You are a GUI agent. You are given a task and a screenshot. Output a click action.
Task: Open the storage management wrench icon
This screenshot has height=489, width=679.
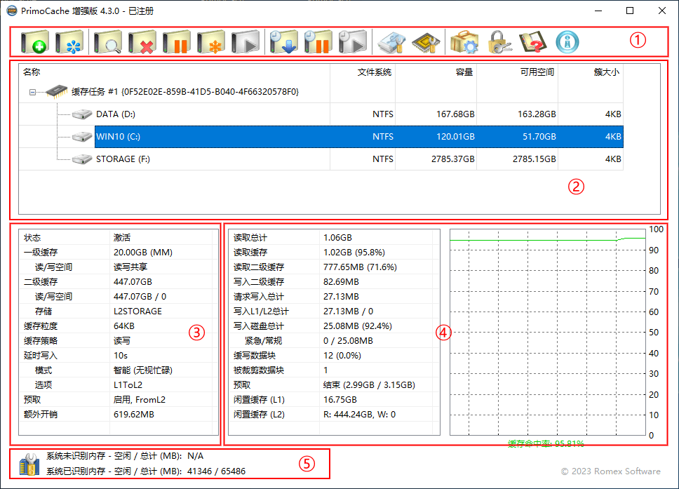391,42
